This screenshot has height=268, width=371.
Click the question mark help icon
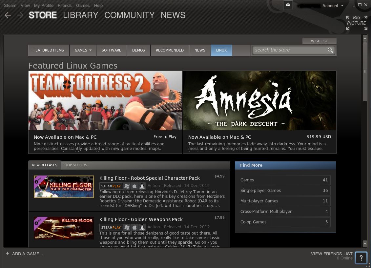point(361,258)
